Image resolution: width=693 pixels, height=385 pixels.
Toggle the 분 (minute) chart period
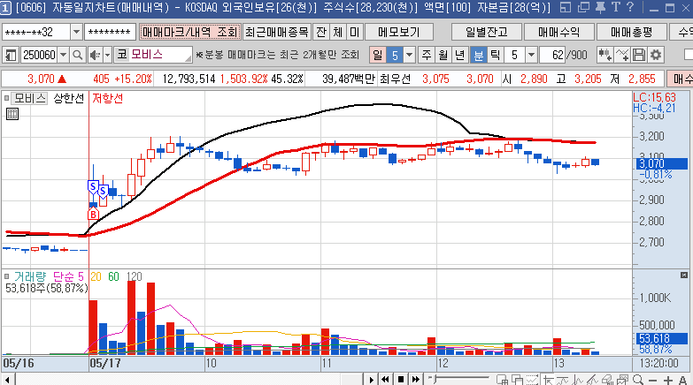478,55
